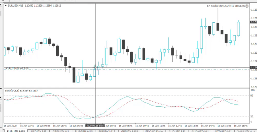Click the 20 level on stochastic scale
This screenshot has width=257, height=132.
252,117
